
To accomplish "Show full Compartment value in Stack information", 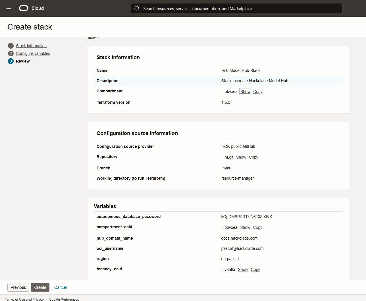I will tap(245, 92).
